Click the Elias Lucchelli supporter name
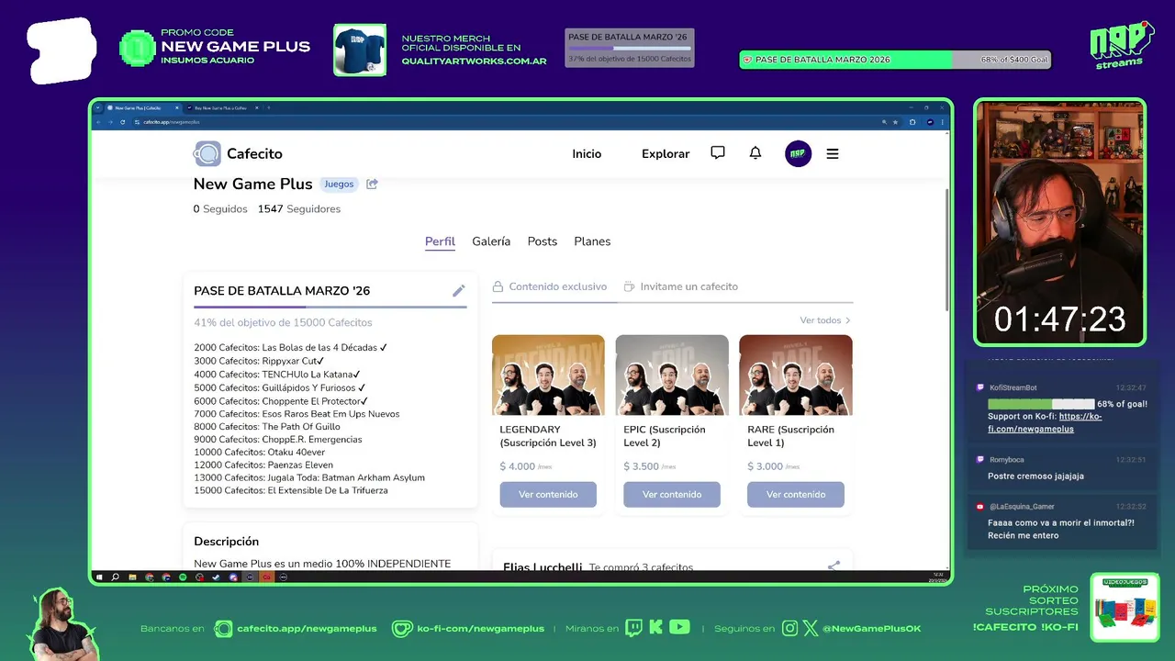Image resolution: width=1175 pixels, height=661 pixels. click(543, 567)
